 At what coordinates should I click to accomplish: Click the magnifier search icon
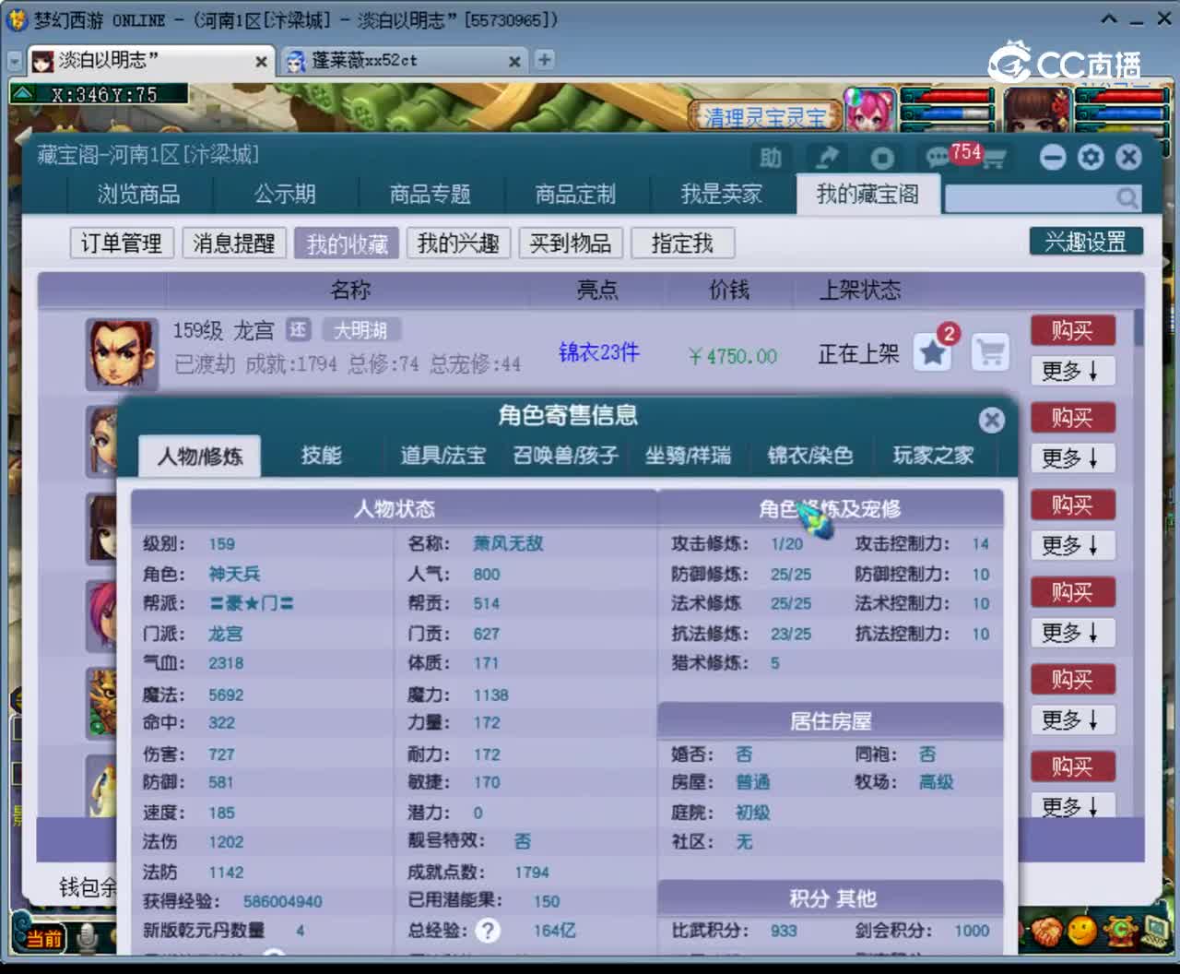coord(1127,197)
